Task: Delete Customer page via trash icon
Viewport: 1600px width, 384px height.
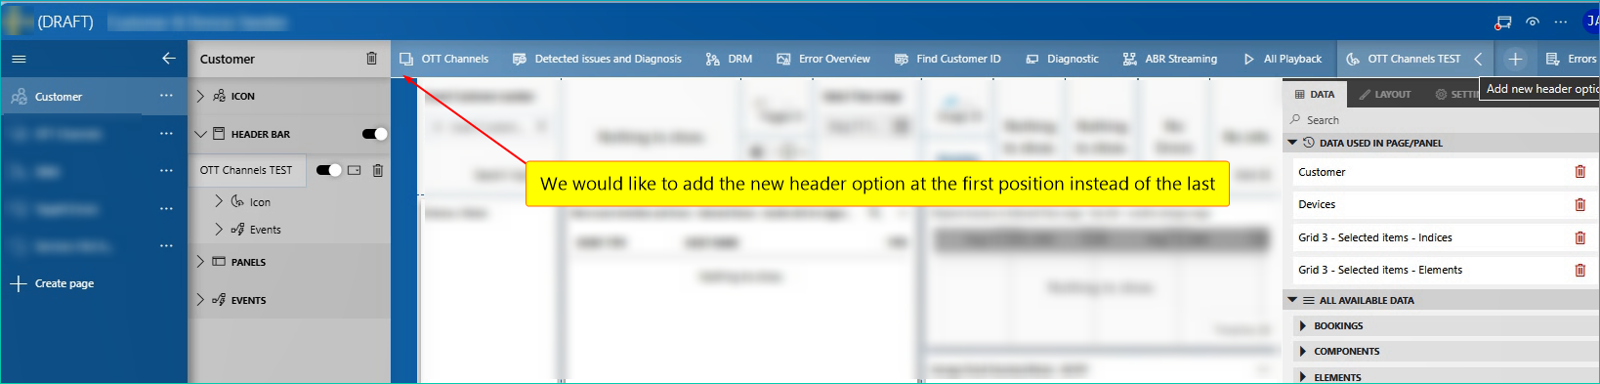Action: pyautogui.click(x=371, y=59)
